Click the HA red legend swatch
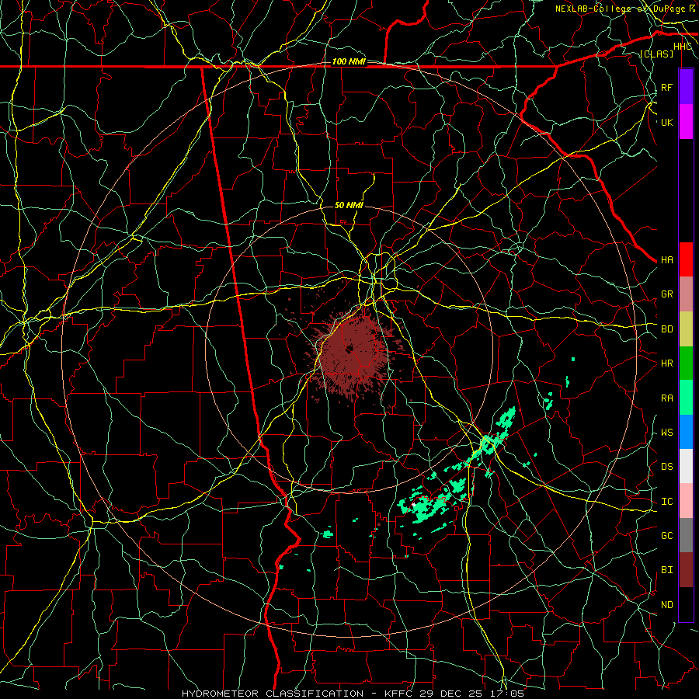 pyautogui.click(x=686, y=259)
